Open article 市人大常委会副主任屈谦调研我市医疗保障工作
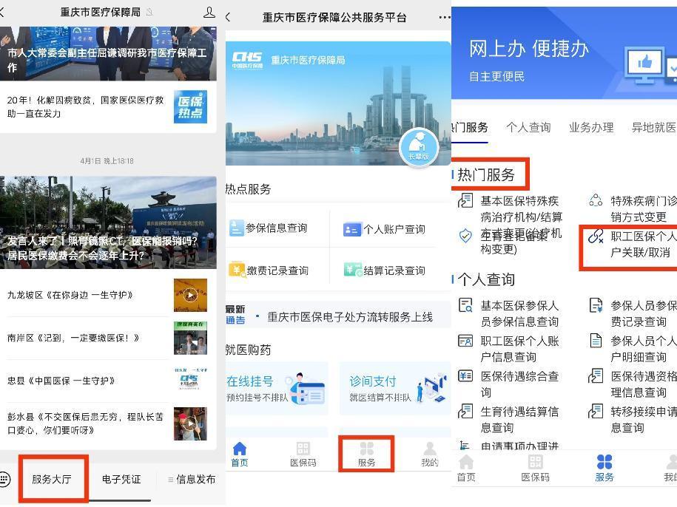The height and width of the screenshot is (507, 677). (108, 53)
